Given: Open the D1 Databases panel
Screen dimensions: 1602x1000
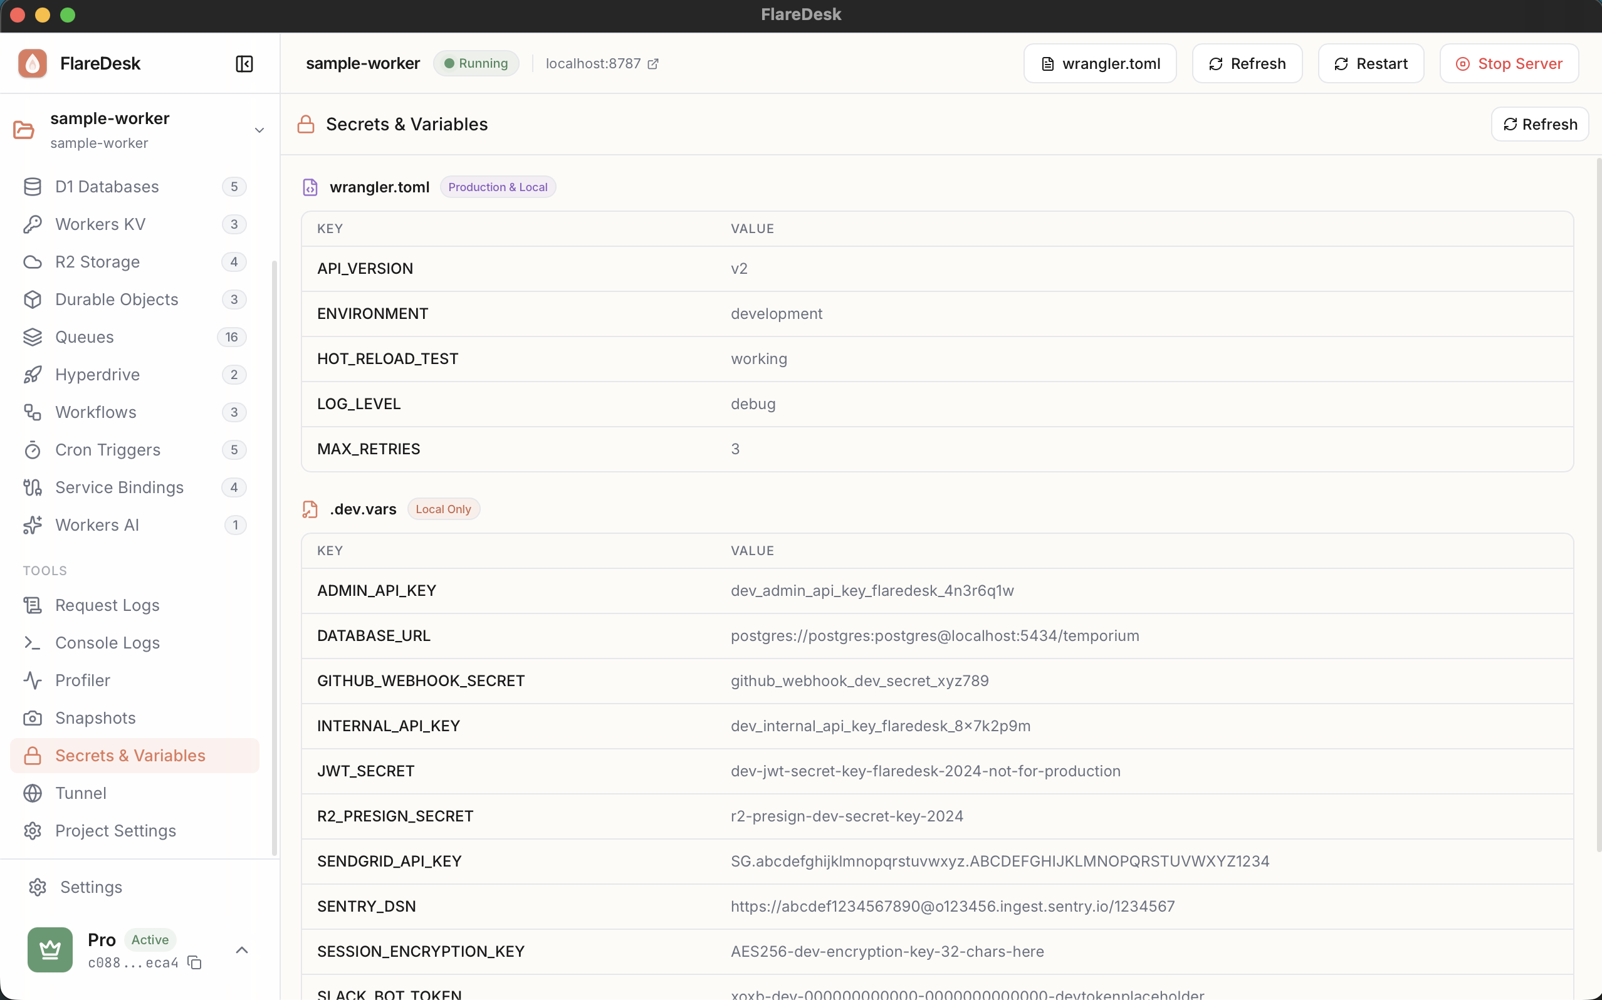Looking at the screenshot, I should coord(106,187).
